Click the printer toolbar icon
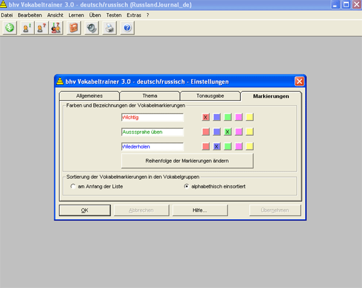 point(109,28)
